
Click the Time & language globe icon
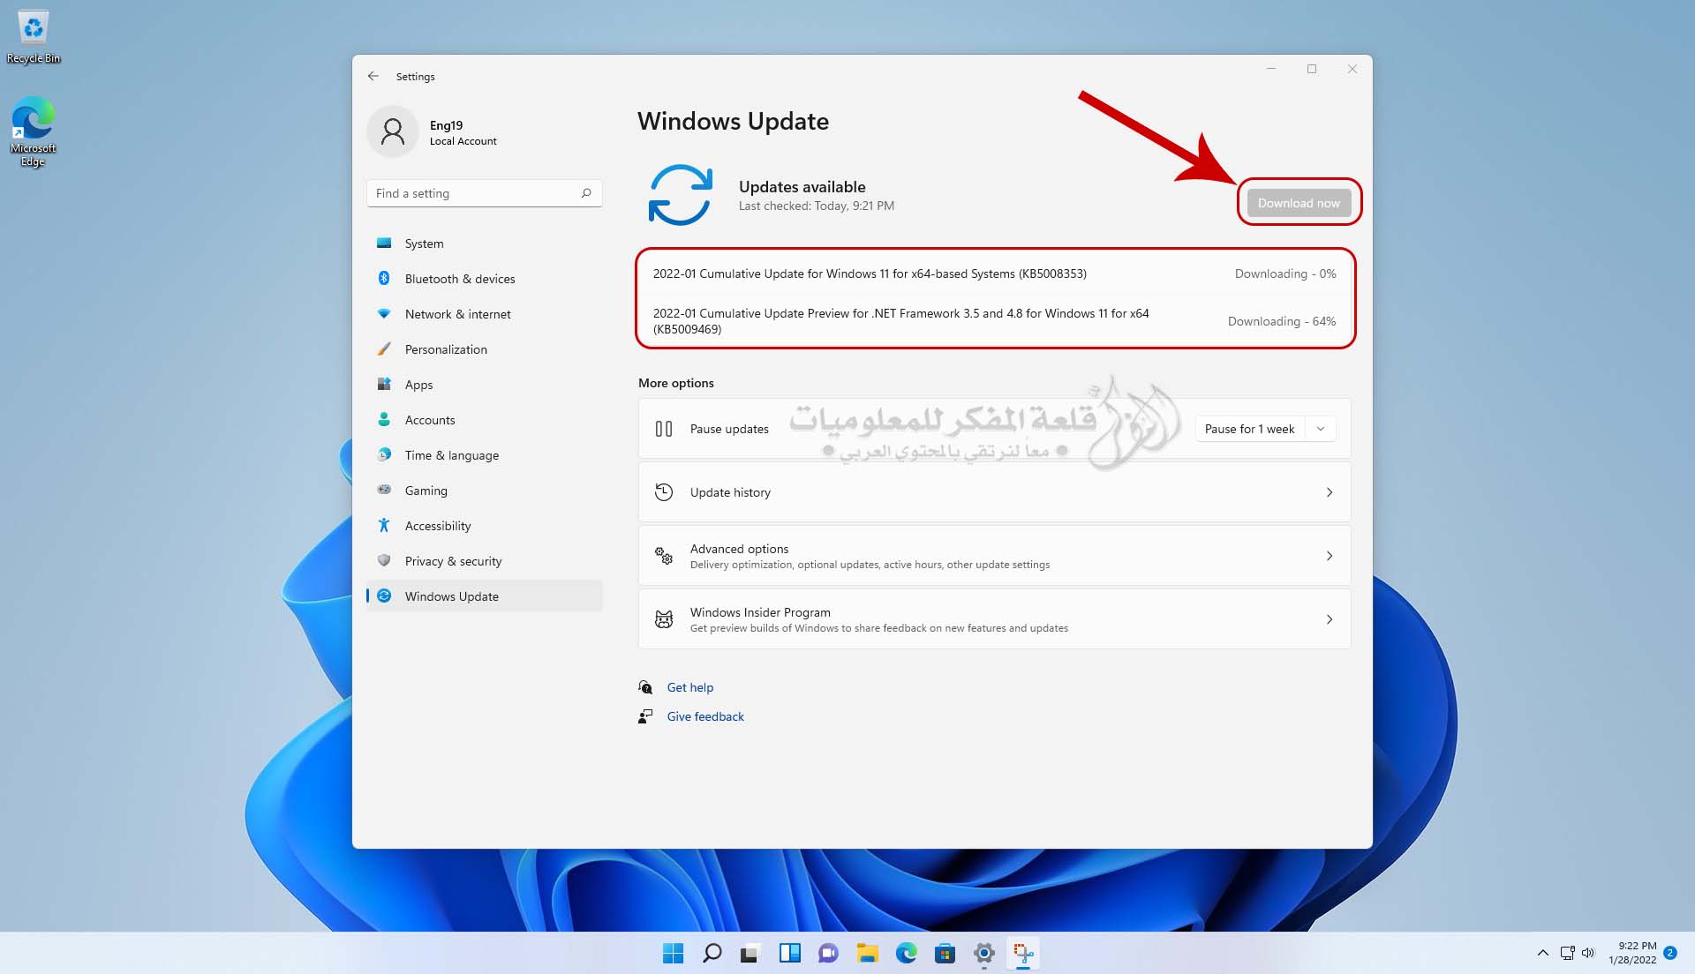(384, 455)
